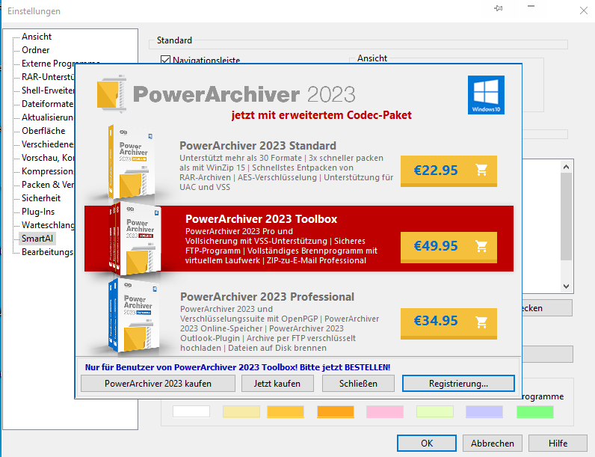The image size is (595, 457).
Task: Select Ordner in the settings tree
Action: point(35,49)
